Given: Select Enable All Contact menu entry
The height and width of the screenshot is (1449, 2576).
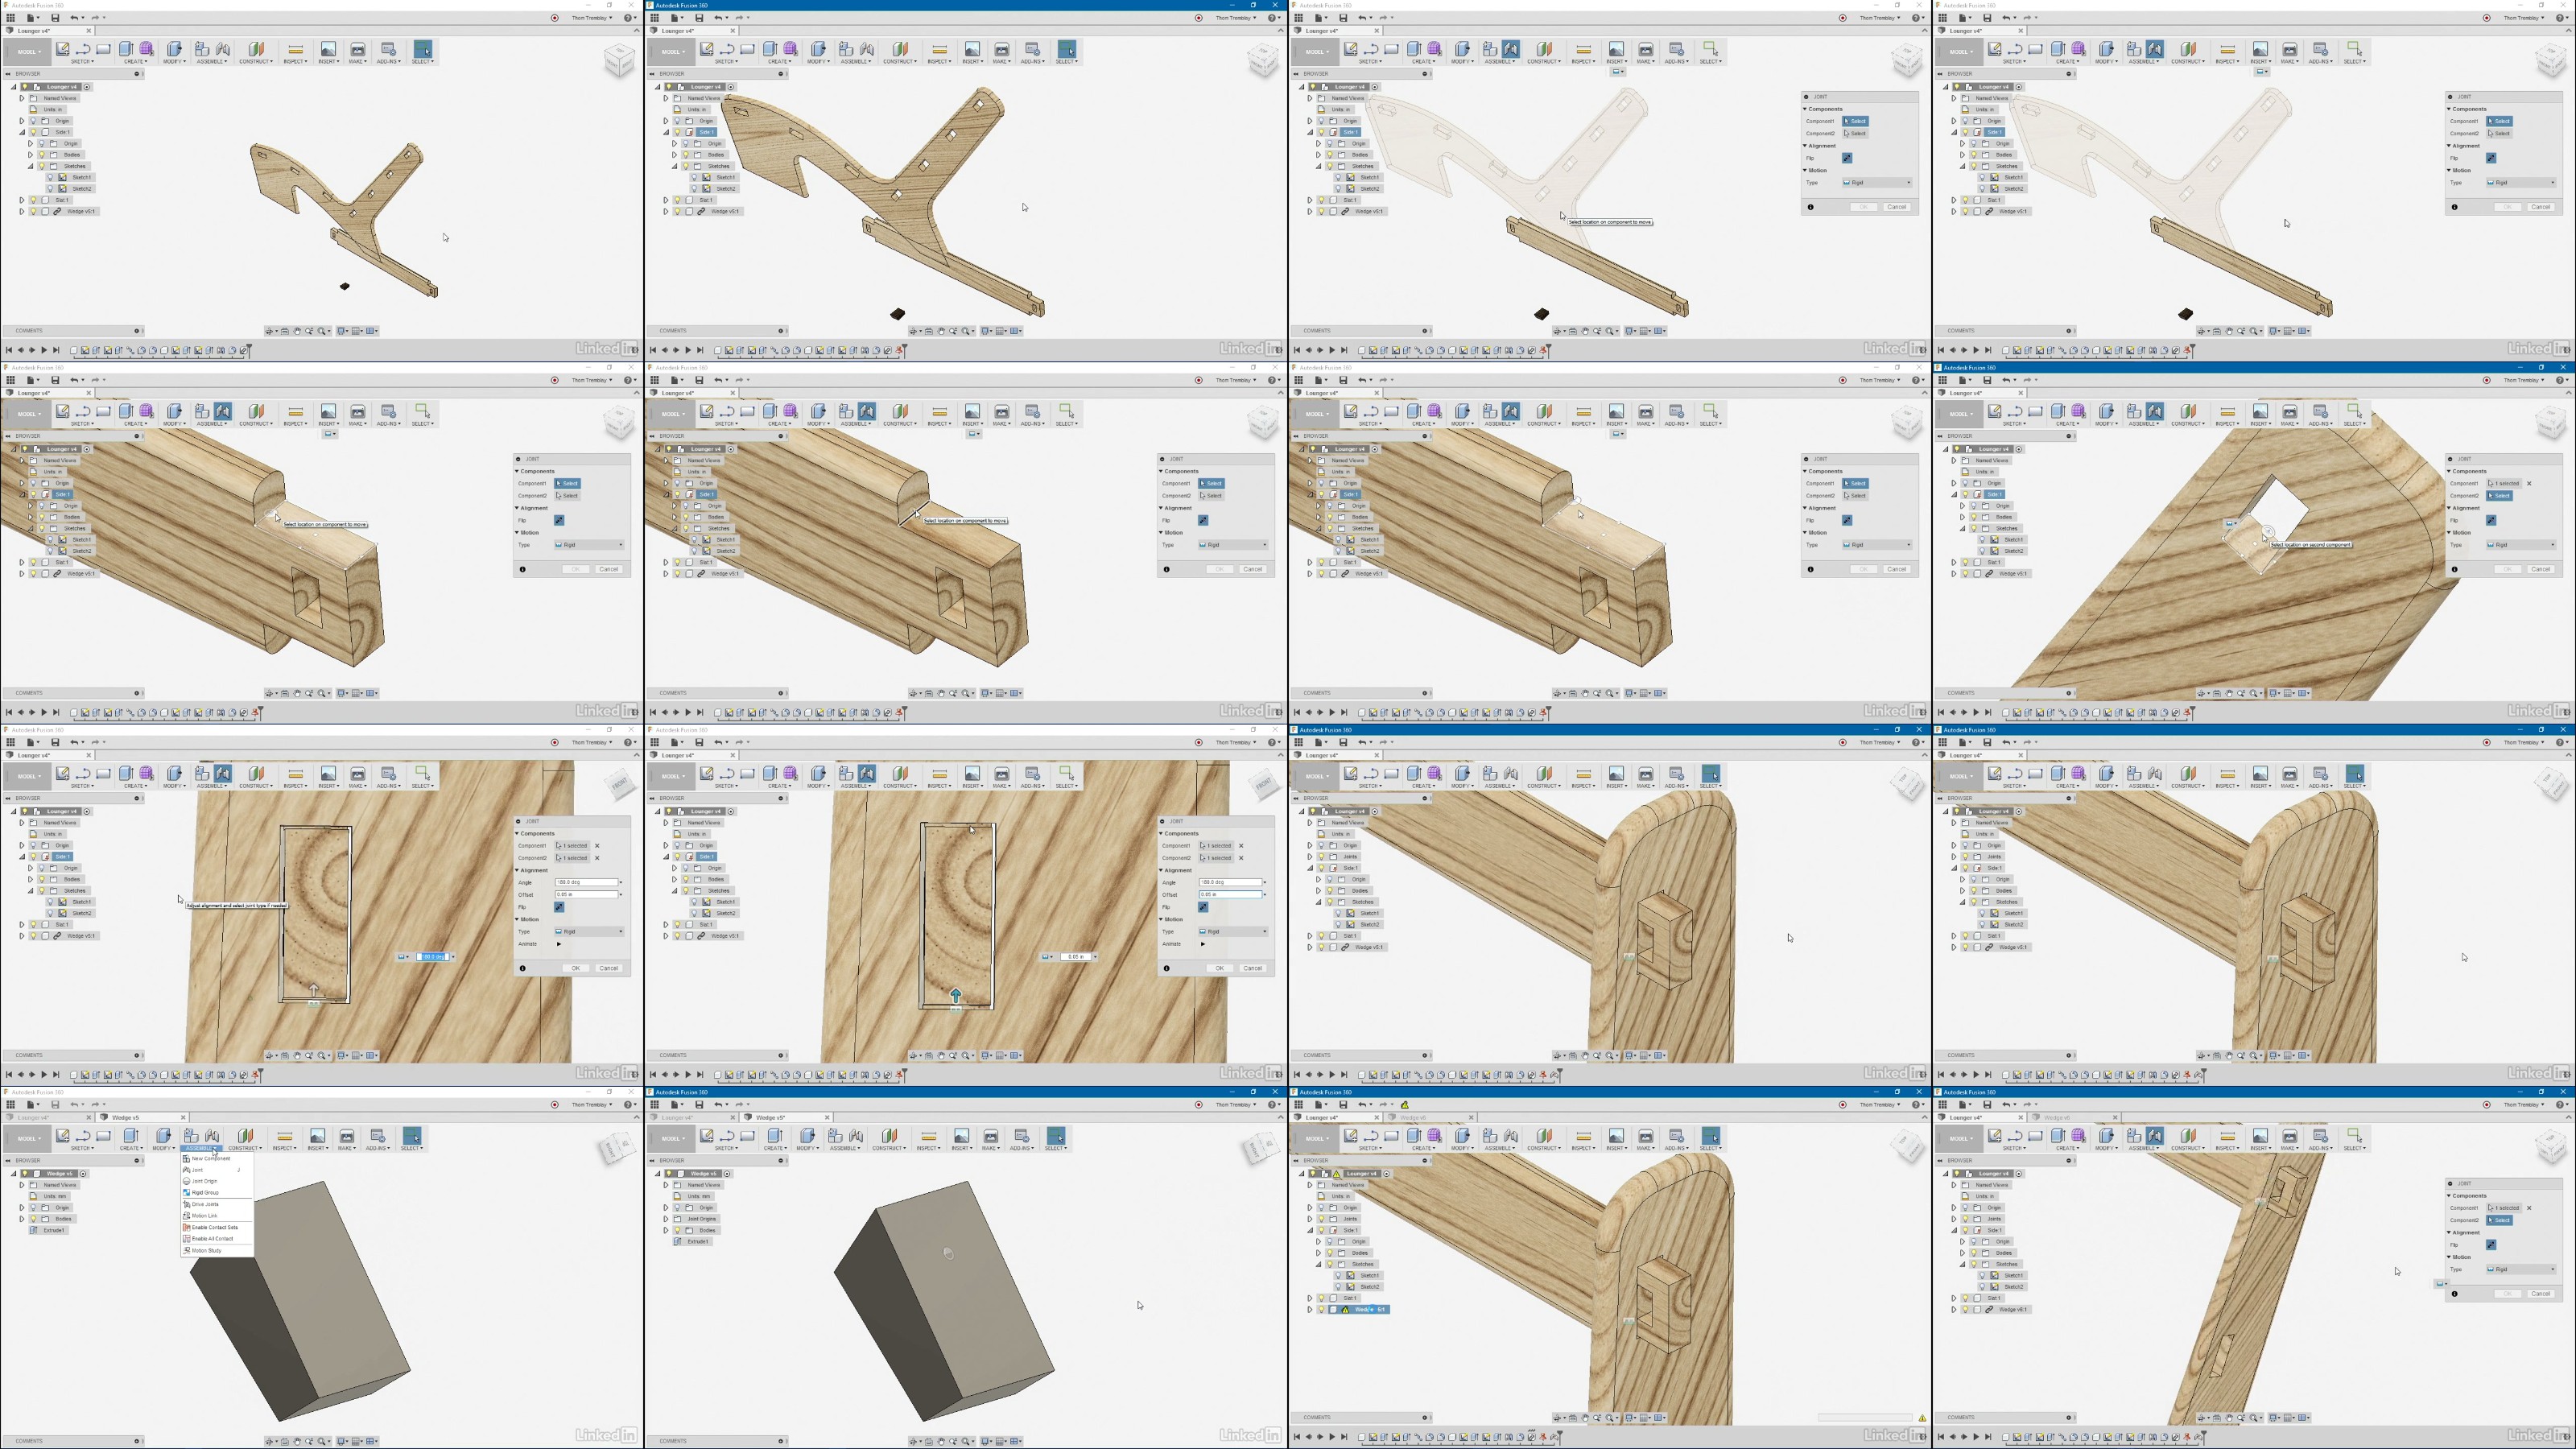Looking at the screenshot, I should tap(212, 1239).
